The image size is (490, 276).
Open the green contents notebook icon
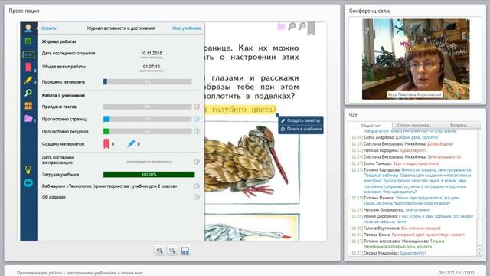click(28, 41)
